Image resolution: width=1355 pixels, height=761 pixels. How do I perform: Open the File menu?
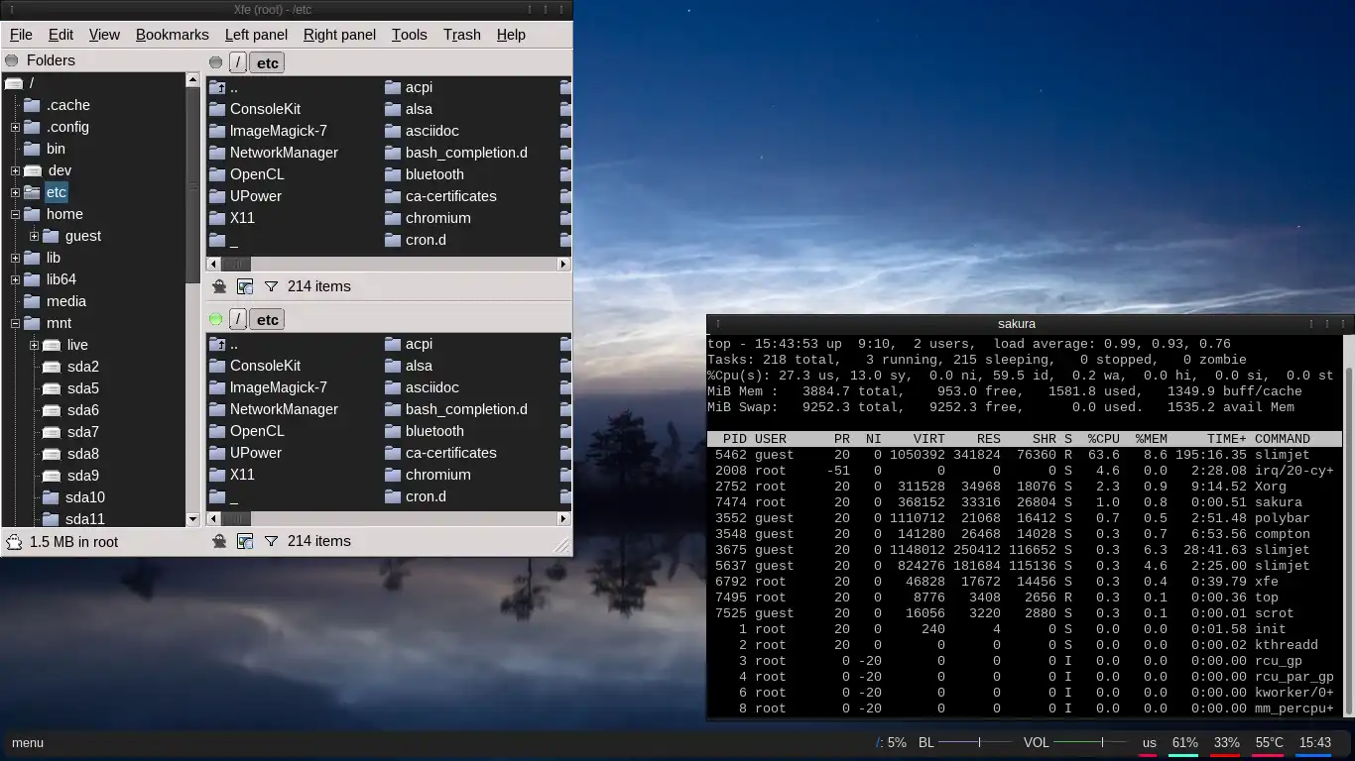[x=21, y=35]
